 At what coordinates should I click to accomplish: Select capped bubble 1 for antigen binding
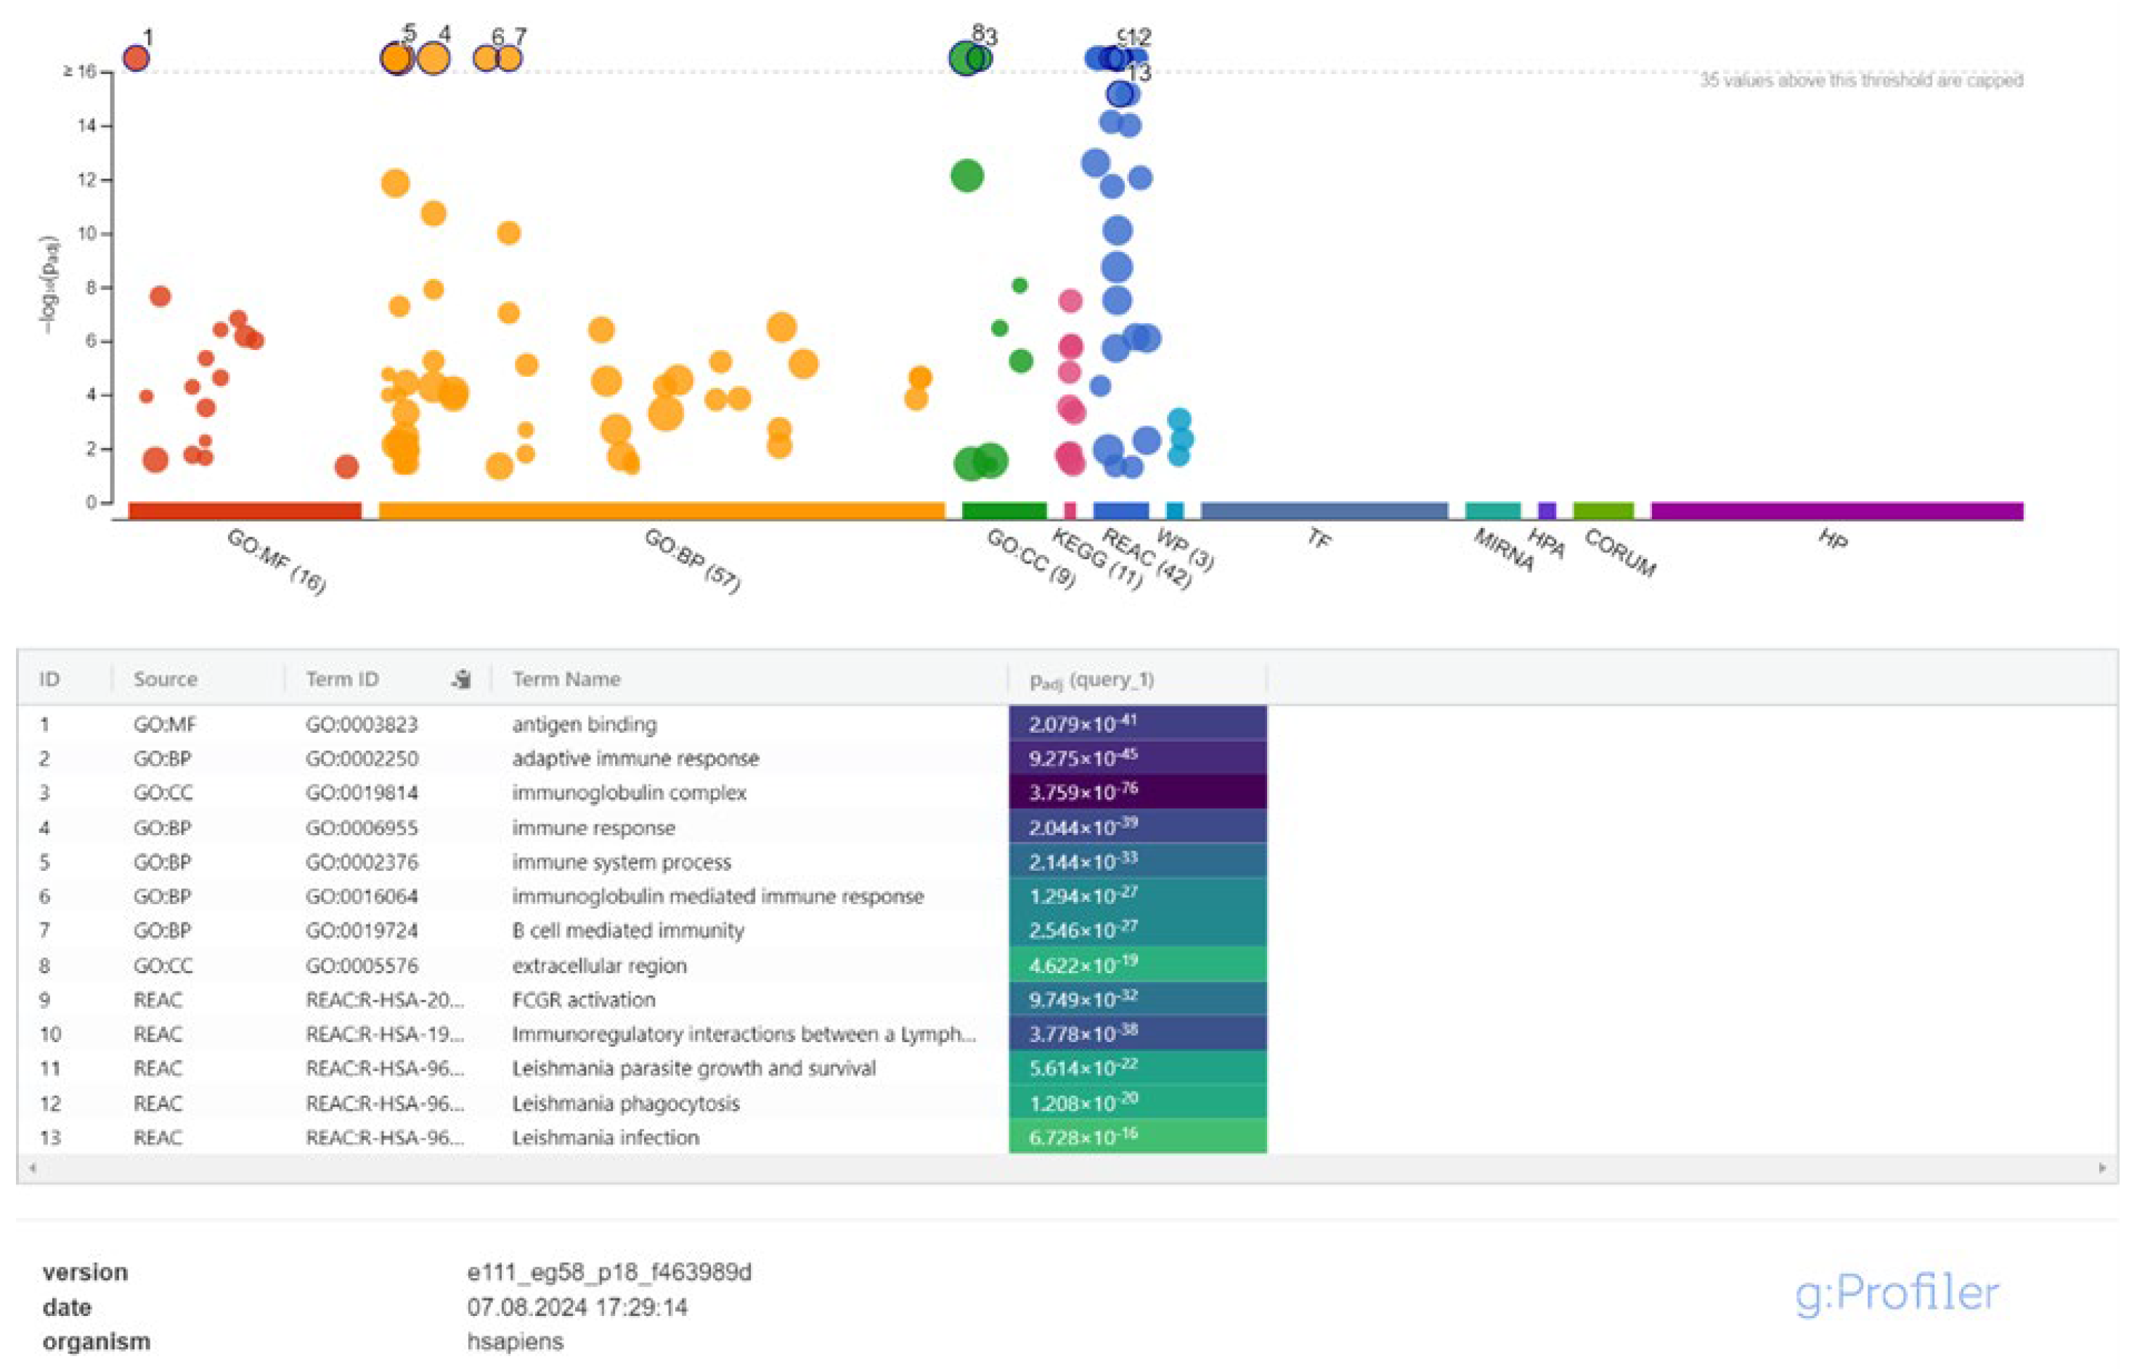(135, 59)
